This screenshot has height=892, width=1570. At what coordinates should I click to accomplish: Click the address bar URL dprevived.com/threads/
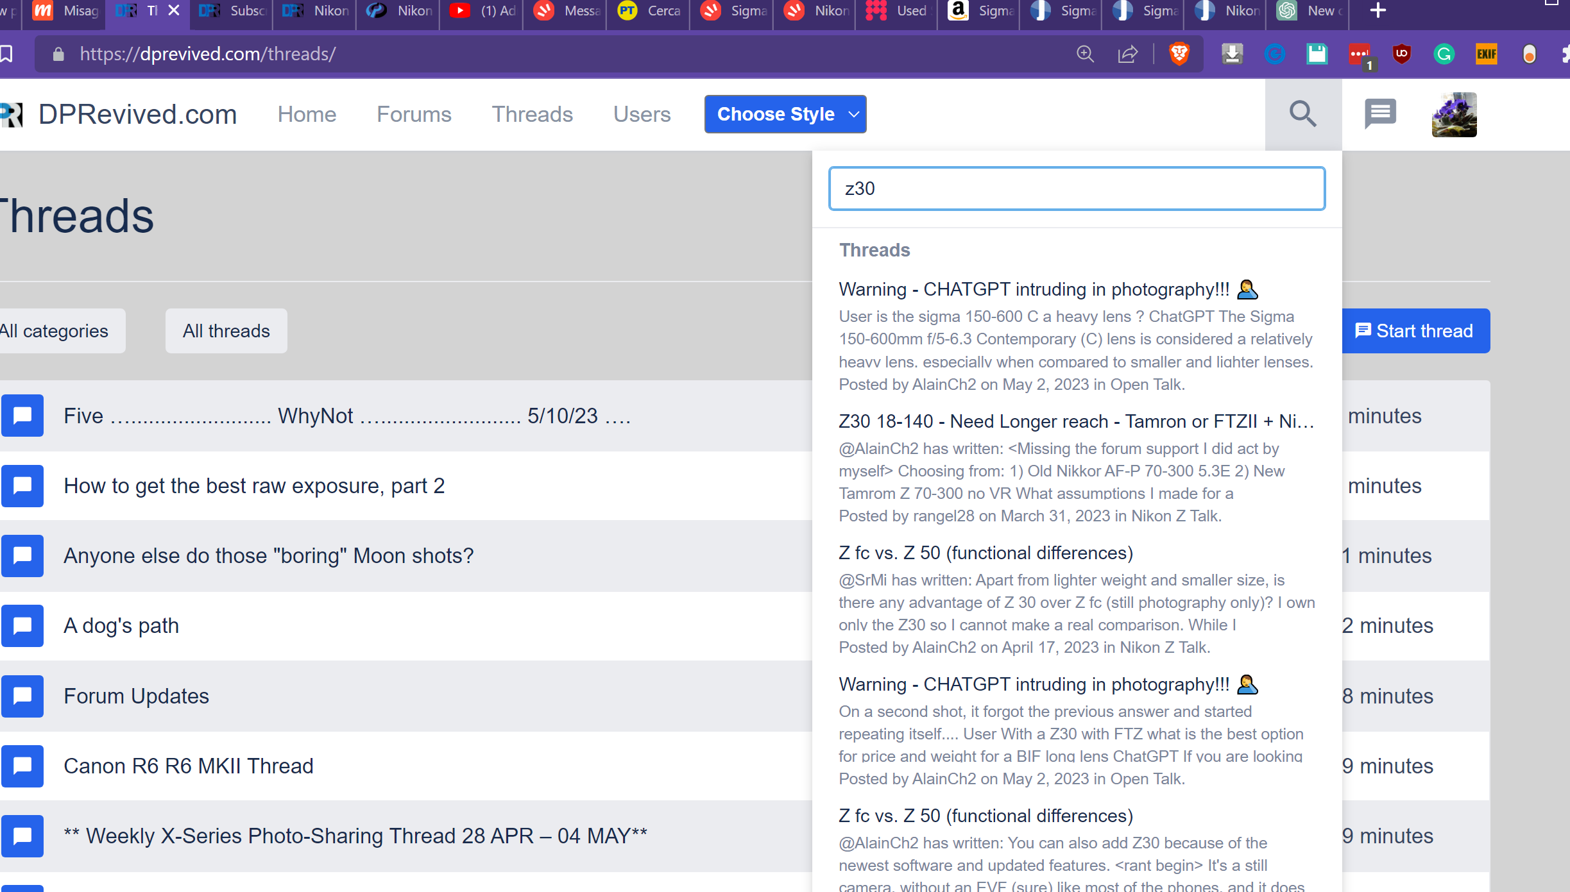(x=207, y=54)
